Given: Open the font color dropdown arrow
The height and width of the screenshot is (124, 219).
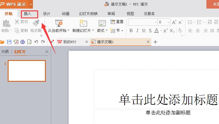Looking at the screenshot, I should click(x=161, y=31).
